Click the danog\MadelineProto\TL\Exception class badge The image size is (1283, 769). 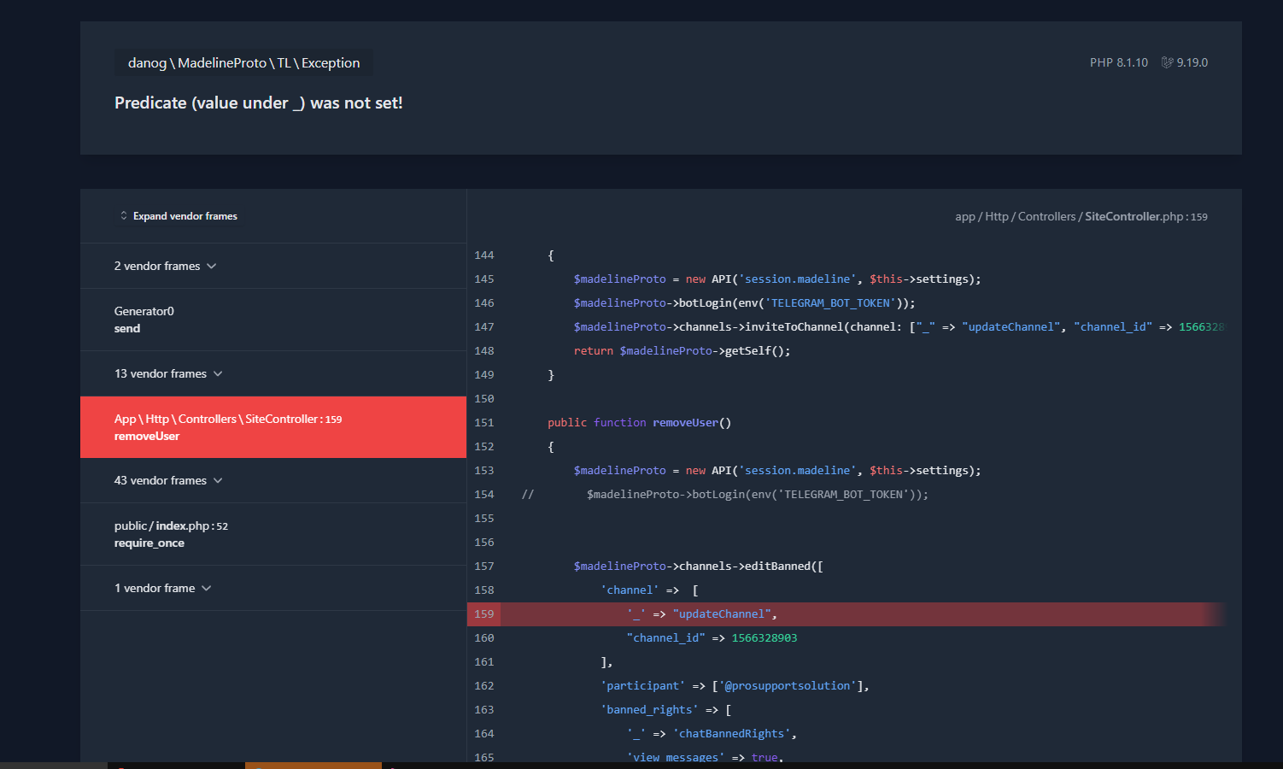(x=243, y=62)
